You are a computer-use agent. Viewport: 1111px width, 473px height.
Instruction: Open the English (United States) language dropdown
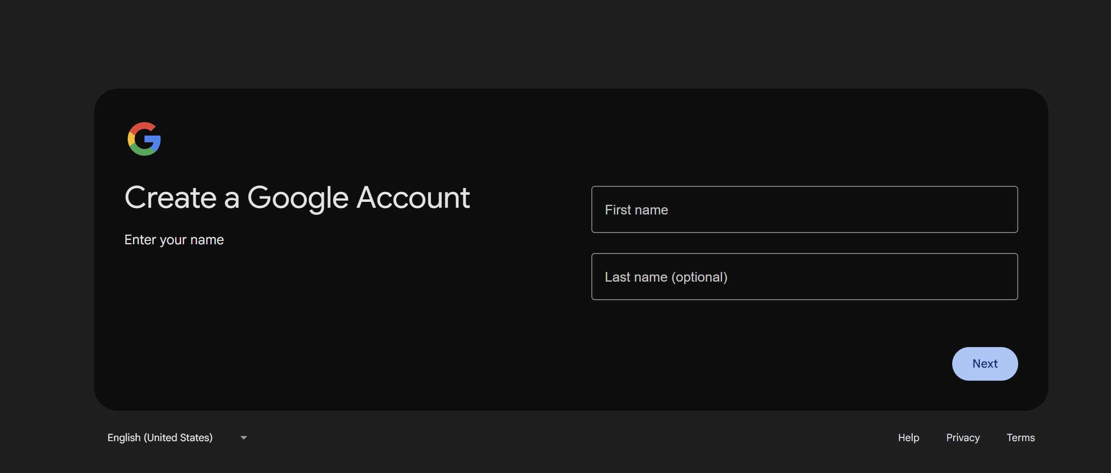pos(177,437)
